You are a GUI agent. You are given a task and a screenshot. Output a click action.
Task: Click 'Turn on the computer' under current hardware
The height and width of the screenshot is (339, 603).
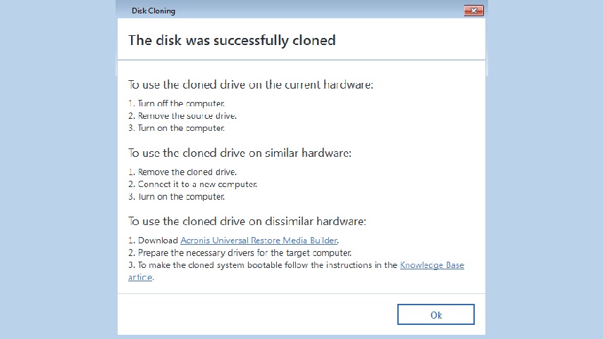(x=177, y=128)
